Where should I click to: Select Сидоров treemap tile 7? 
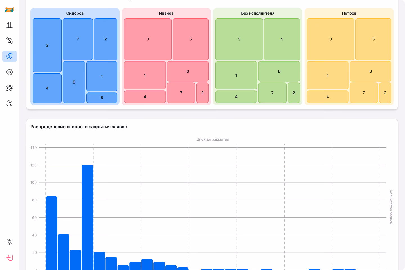[78, 39]
